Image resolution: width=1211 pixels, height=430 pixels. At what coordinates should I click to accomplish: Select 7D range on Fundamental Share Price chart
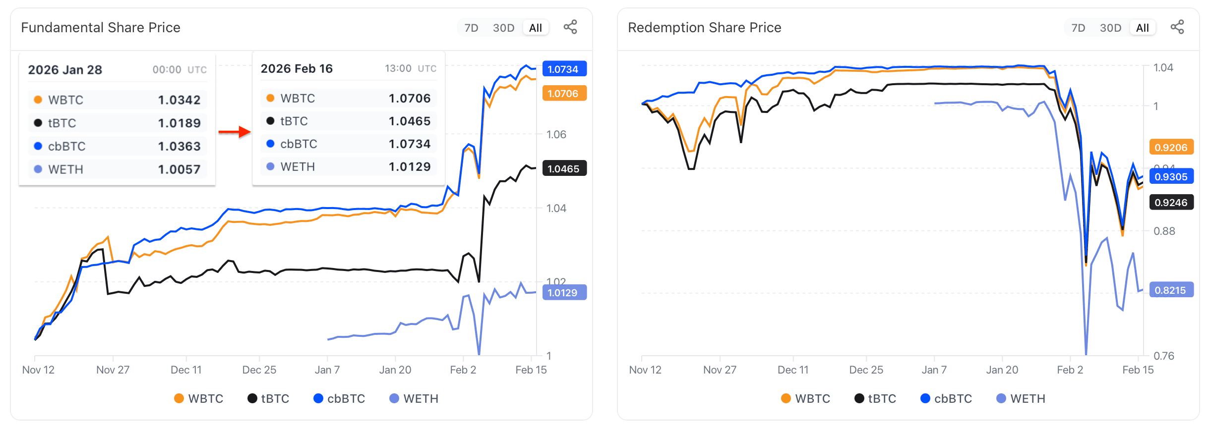[x=471, y=28]
